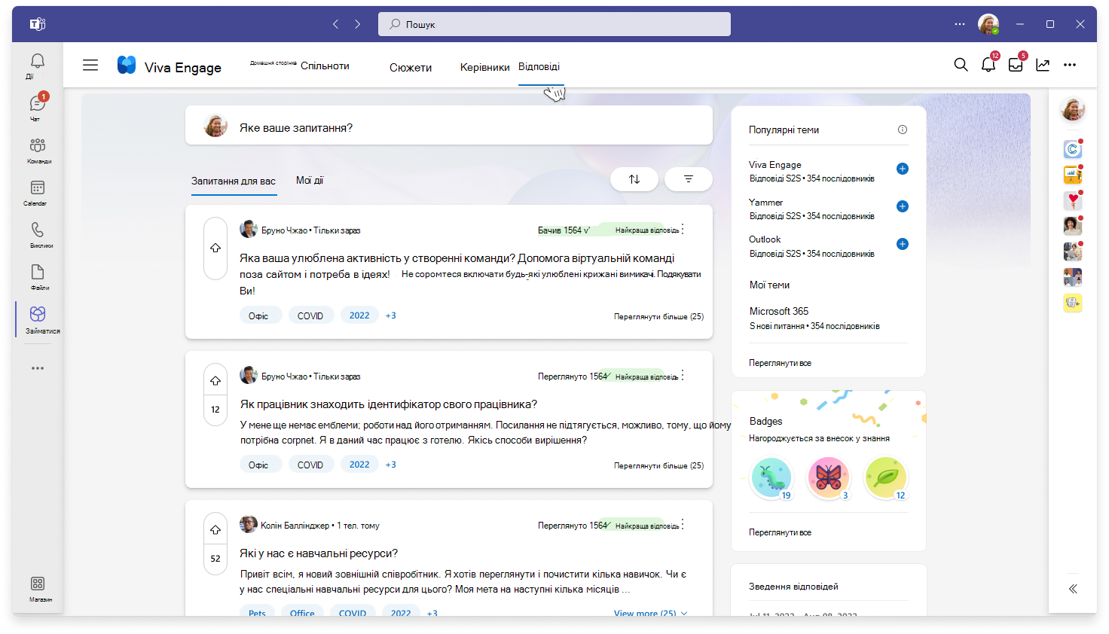
Task: Click +3 more tags on first post
Action: click(391, 315)
